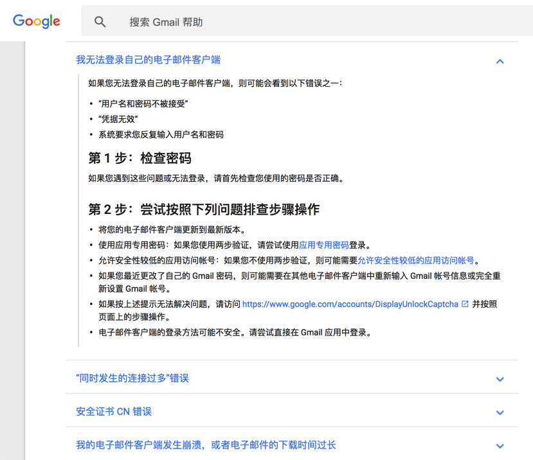Open 允许安全性较低的应用访问帐号 link
The height and width of the screenshot is (460, 533).
pyautogui.click(x=416, y=261)
